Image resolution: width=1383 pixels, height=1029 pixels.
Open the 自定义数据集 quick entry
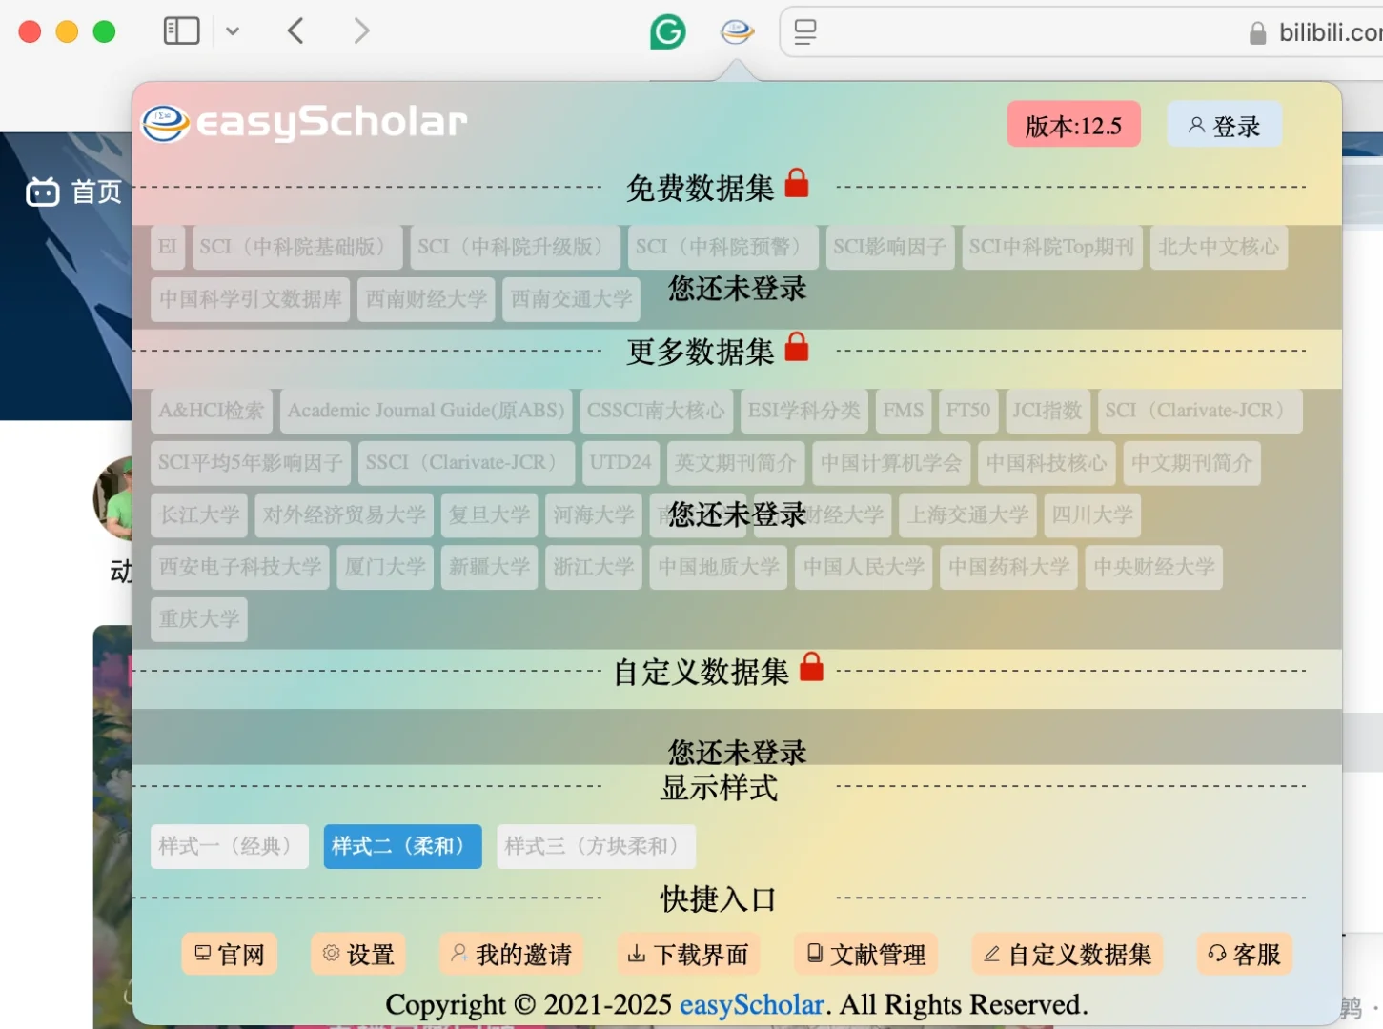click(x=1067, y=954)
